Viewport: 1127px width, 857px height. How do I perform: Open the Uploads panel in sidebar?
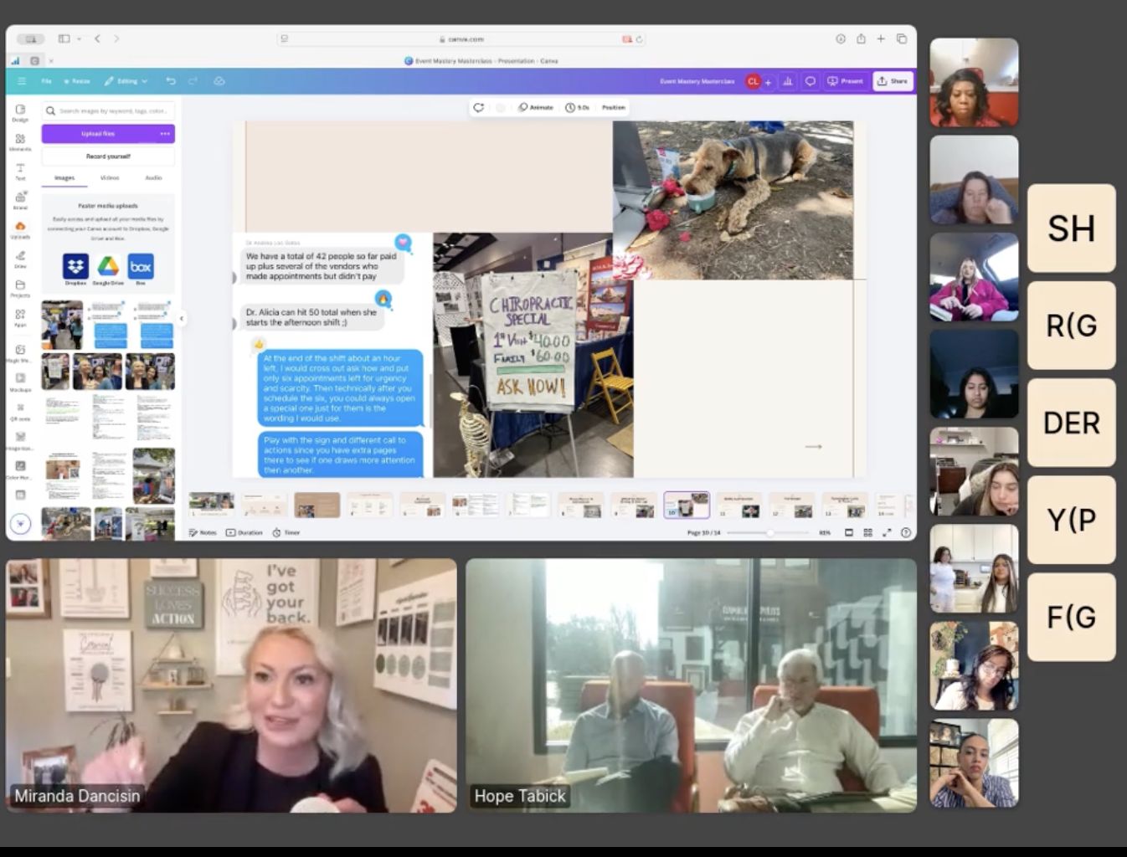(x=20, y=230)
